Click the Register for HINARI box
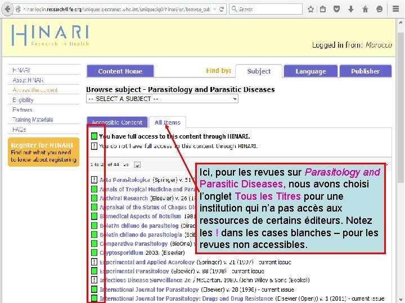Image resolution: width=405 pixels, height=303 pixels. pyautogui.click(x=43, y=152)
